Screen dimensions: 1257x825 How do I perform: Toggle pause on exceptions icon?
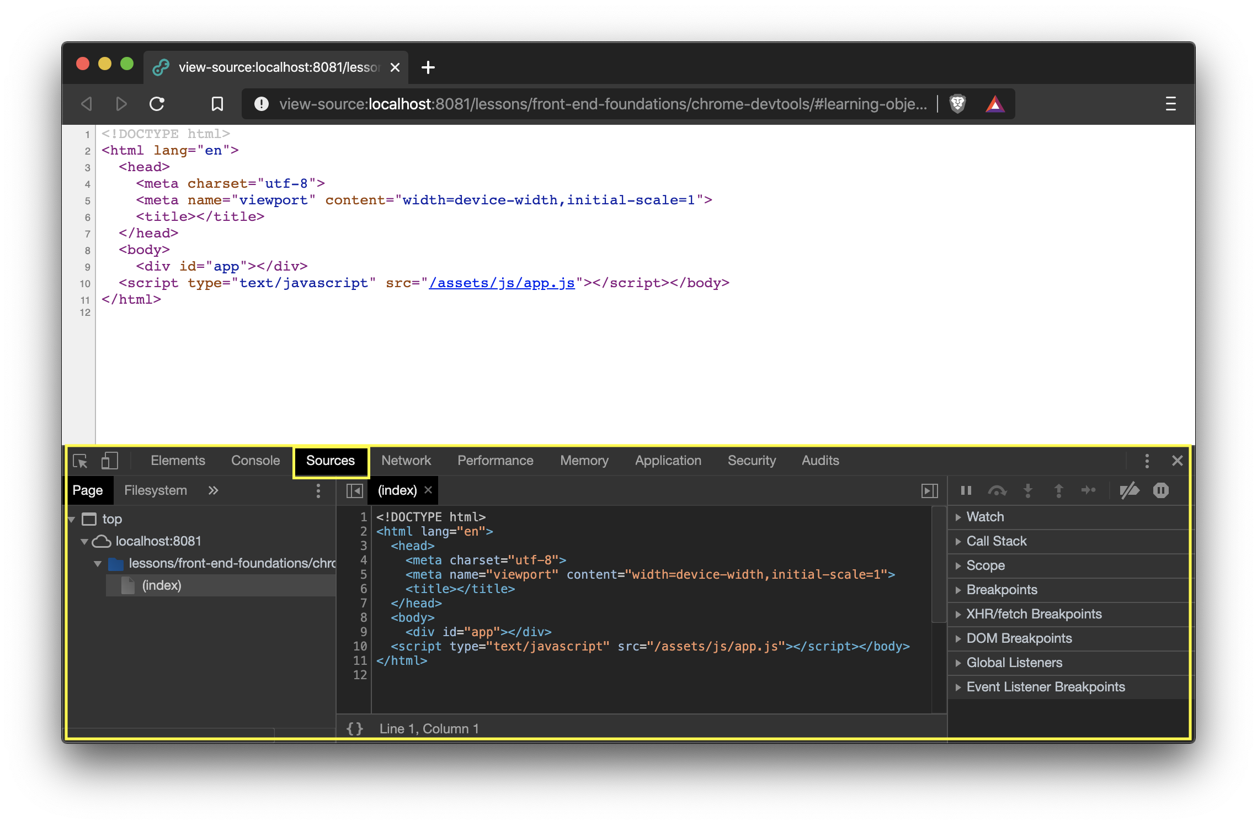point(1160,490)
